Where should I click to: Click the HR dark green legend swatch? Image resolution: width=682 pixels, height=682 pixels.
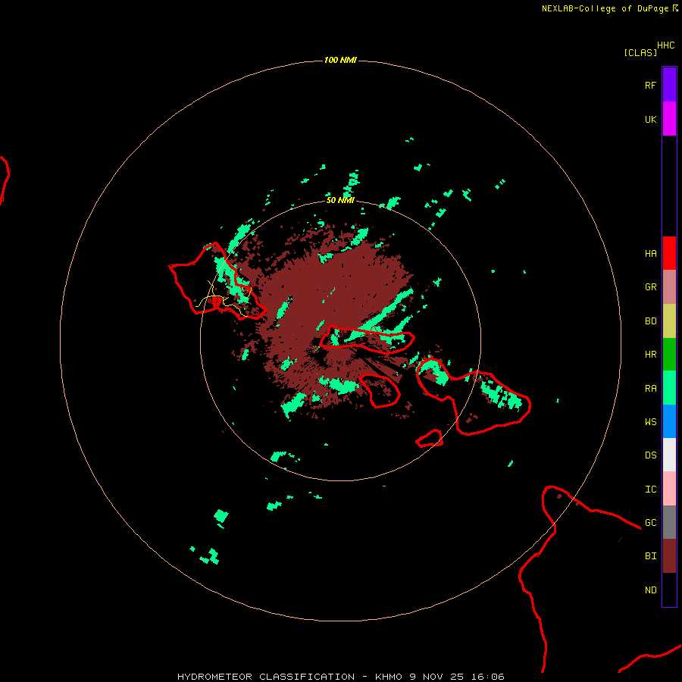tap(669, 355)
